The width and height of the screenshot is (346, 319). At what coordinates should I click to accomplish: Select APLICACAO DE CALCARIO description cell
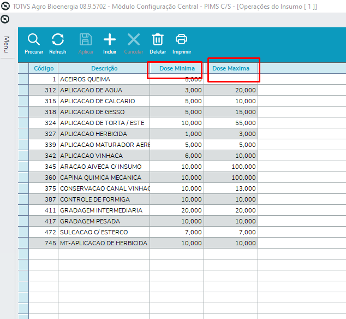click(x=104, y=101)
